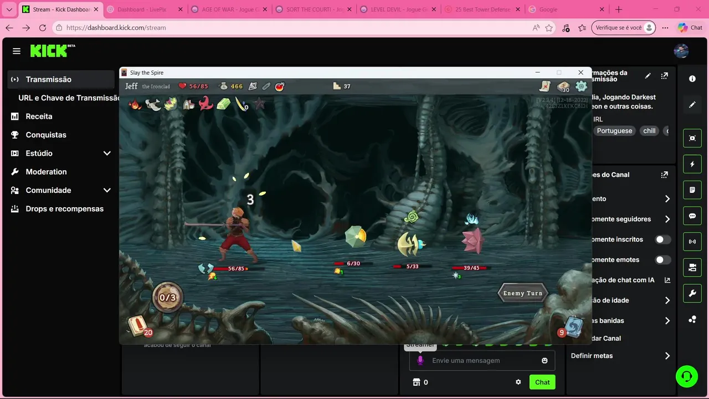The height and width of the screenshot is (399, 709).
Task: Open the draw pile with 20 cards
Action: [138, 326]
